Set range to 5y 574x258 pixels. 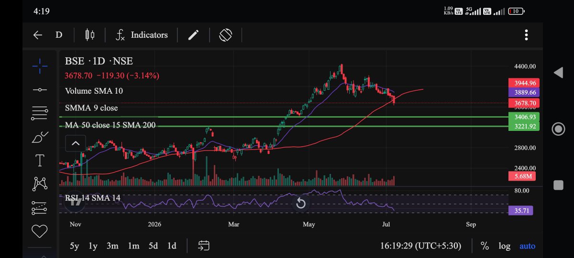75,246
